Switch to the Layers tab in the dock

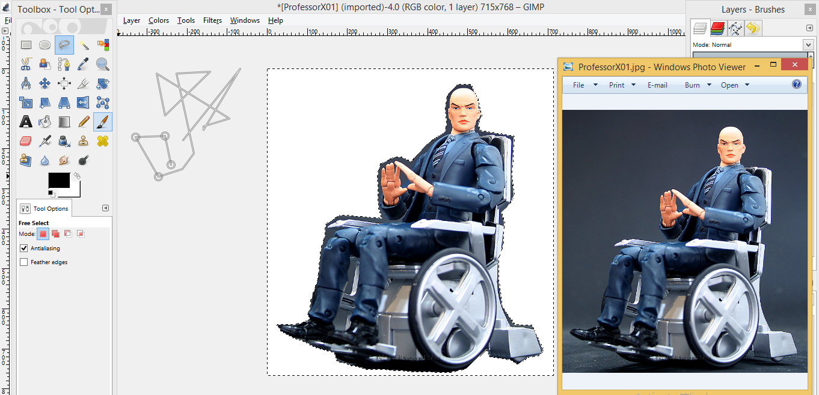pos(699,28)
